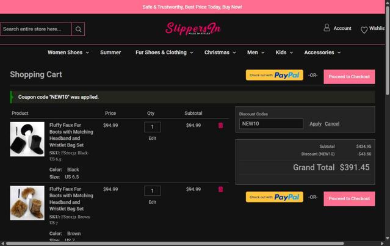Screen dimensions: 390x246
Task: Click bottom Check out with PayPal button
Action: (x=275, y=197)
